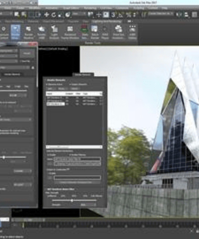This screenshot has width=199, height=239.
Task: Select Render Elements tab in Render Setup
Action: (12, 74)
